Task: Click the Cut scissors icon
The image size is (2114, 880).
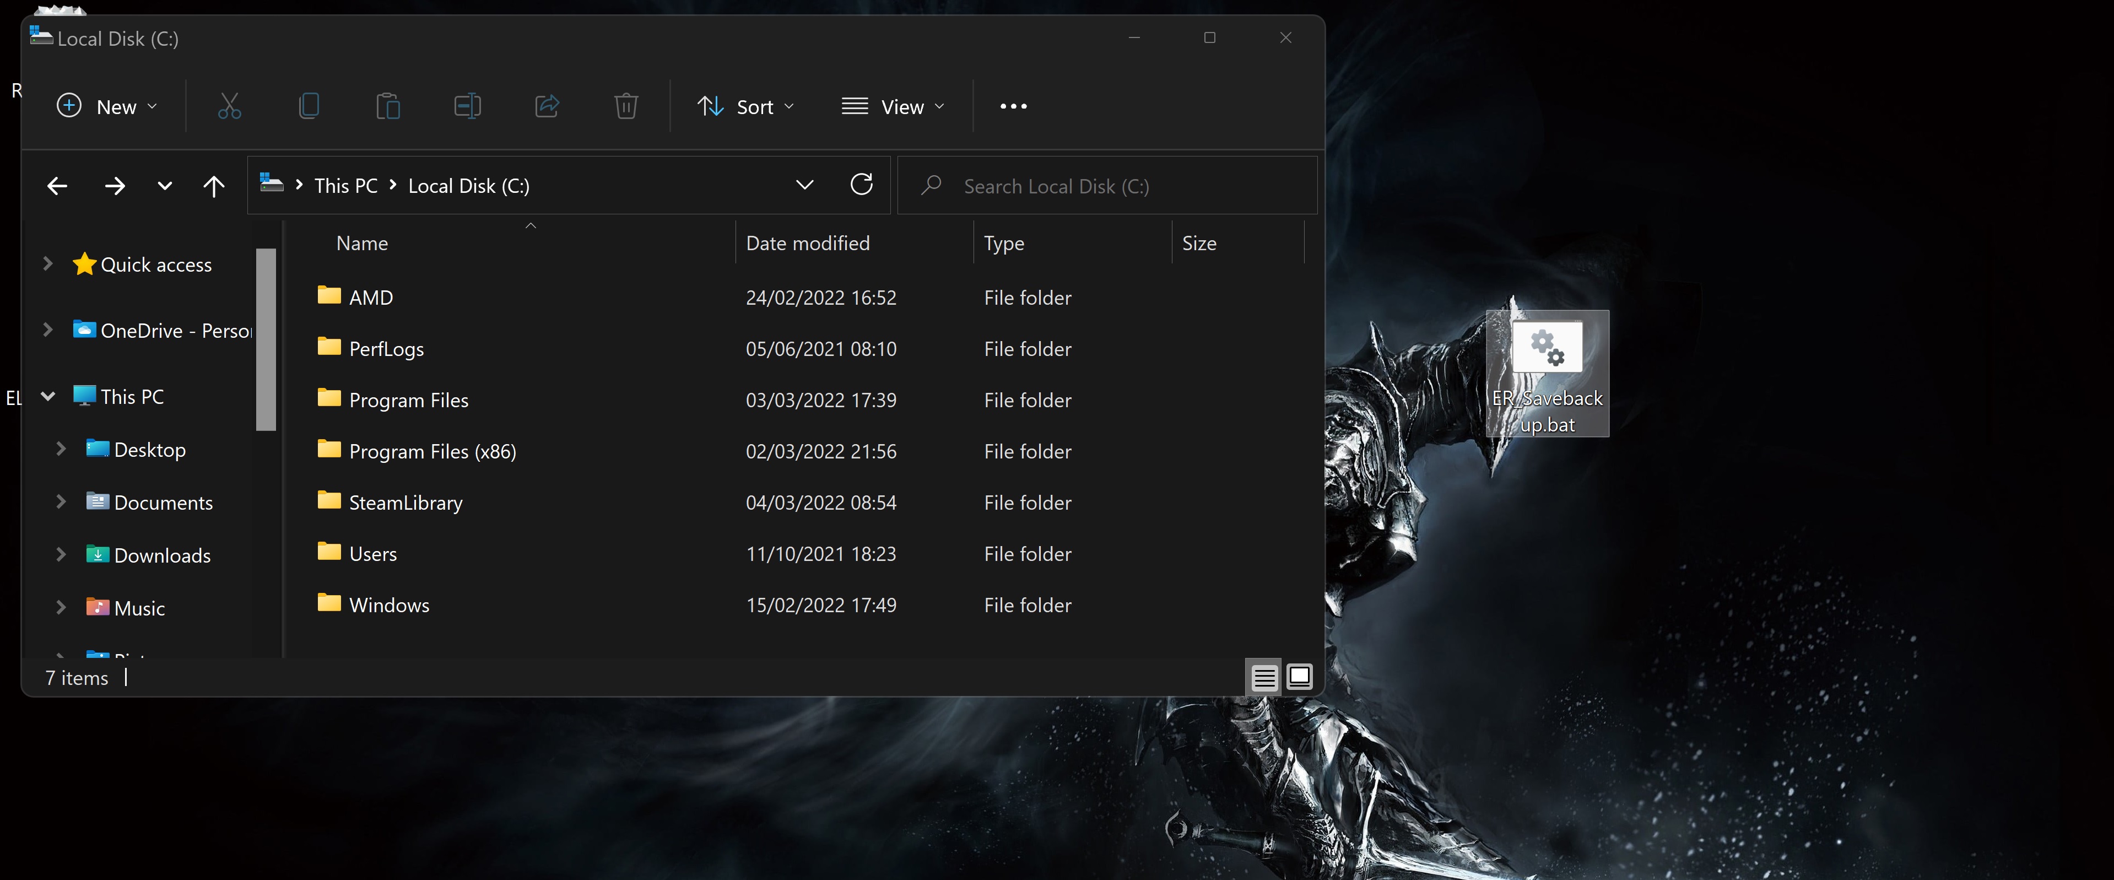Action: click(230, 106)
